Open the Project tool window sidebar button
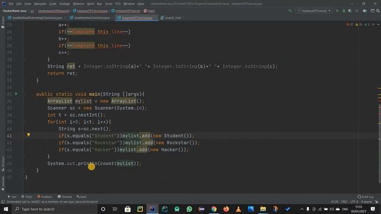The width and height of the screenshot is (381, 214). pos(2,23)
